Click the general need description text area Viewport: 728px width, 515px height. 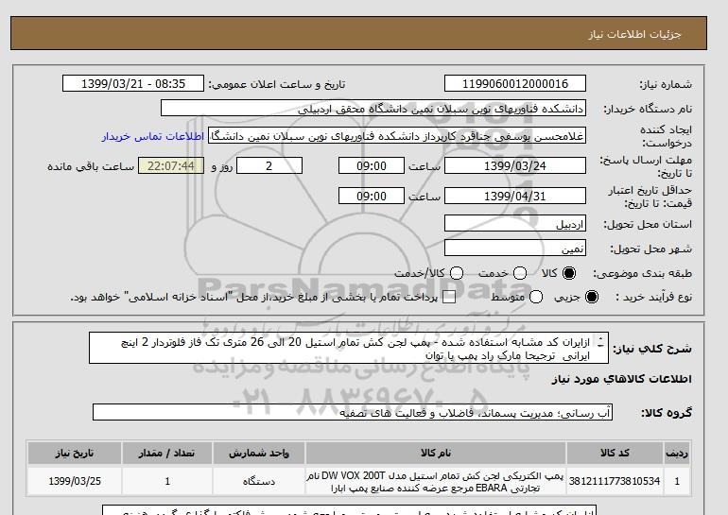point(349,348)
